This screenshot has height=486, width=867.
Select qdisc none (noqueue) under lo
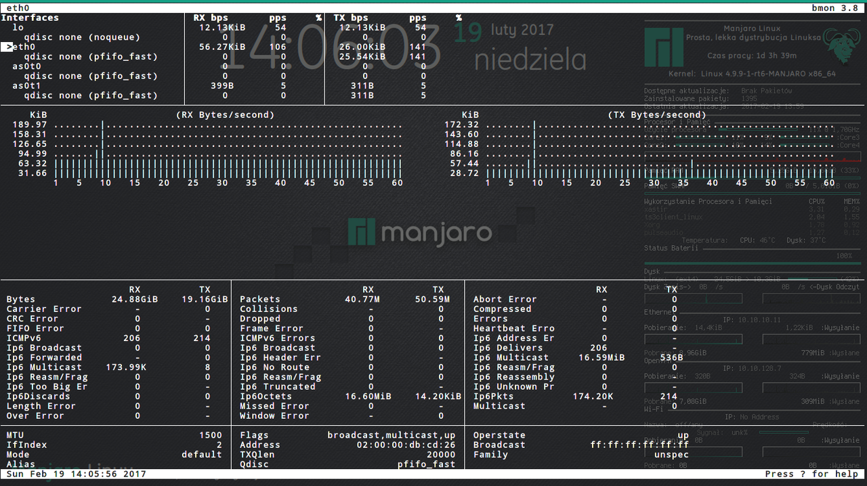(x=82, y=37)
